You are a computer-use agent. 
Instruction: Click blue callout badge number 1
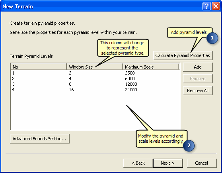click(x=212, y=38)
